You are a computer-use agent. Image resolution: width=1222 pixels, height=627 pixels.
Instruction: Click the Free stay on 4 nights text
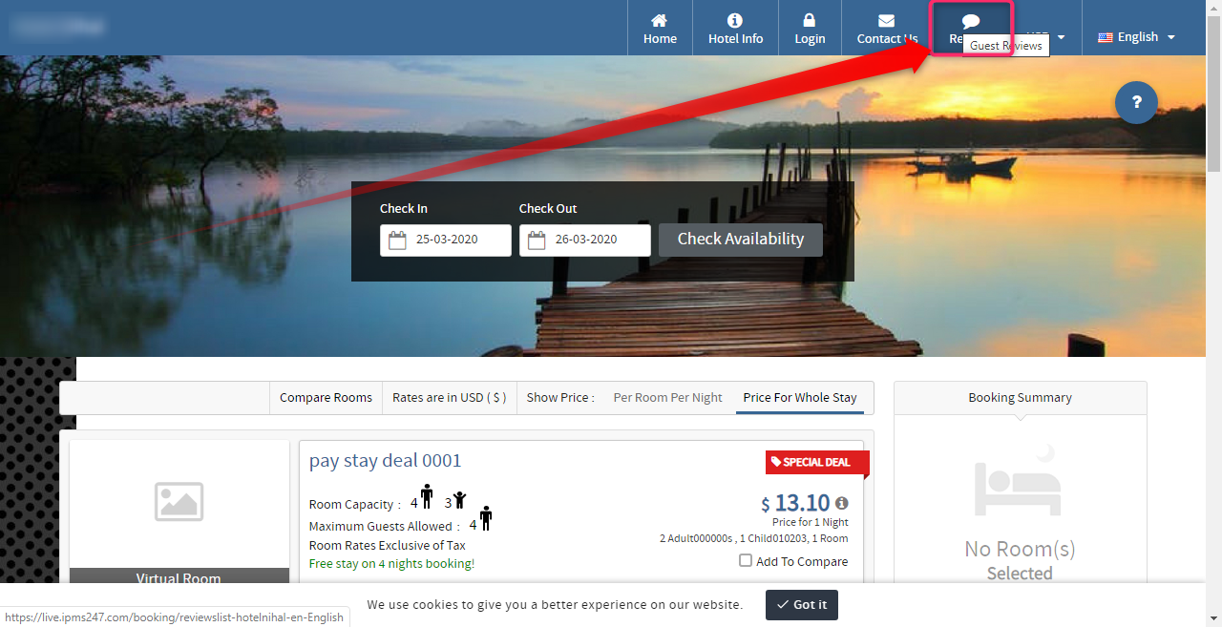[x=391, y=564]
